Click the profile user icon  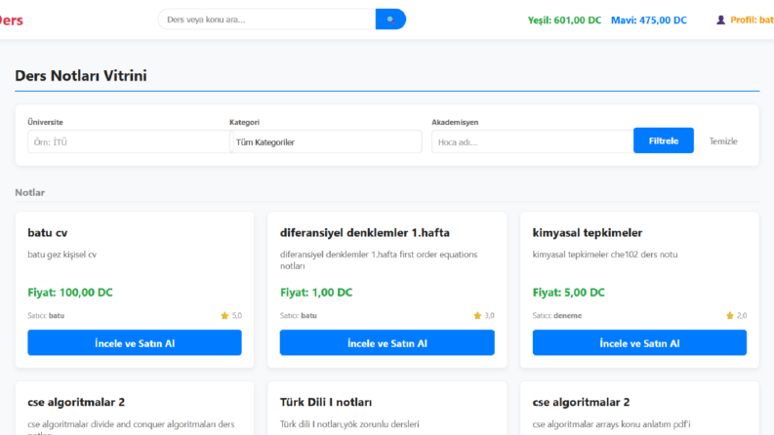point(720,20)
